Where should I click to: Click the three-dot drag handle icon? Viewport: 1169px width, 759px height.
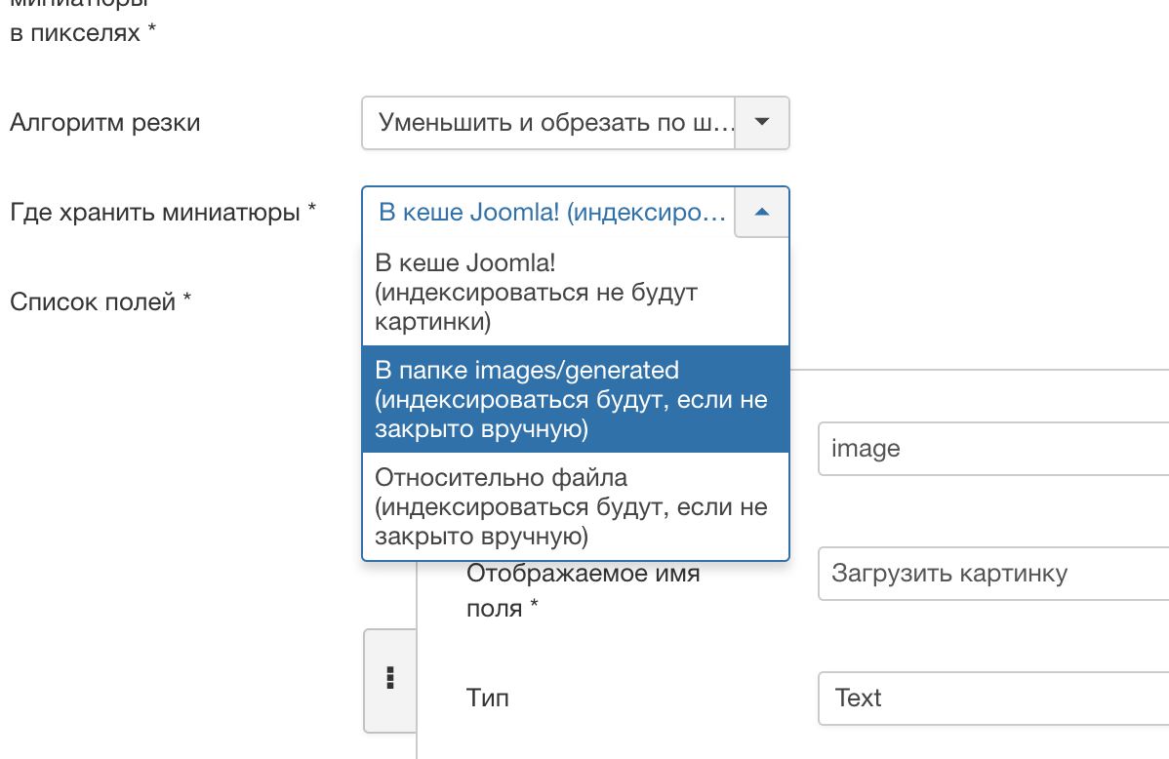389,679
